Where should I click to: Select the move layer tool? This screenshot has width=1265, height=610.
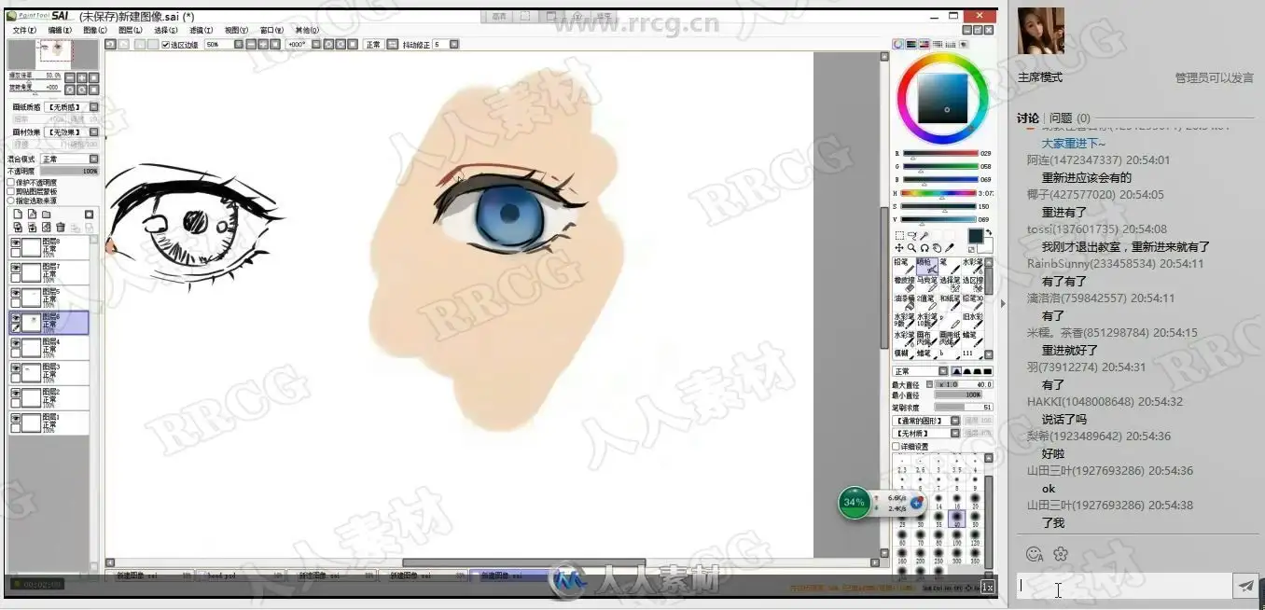tap(899, 248)
